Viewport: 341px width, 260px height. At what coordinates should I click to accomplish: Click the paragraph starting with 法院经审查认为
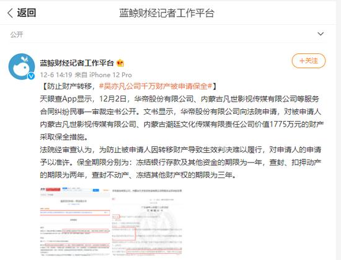[x=180, y=162]
